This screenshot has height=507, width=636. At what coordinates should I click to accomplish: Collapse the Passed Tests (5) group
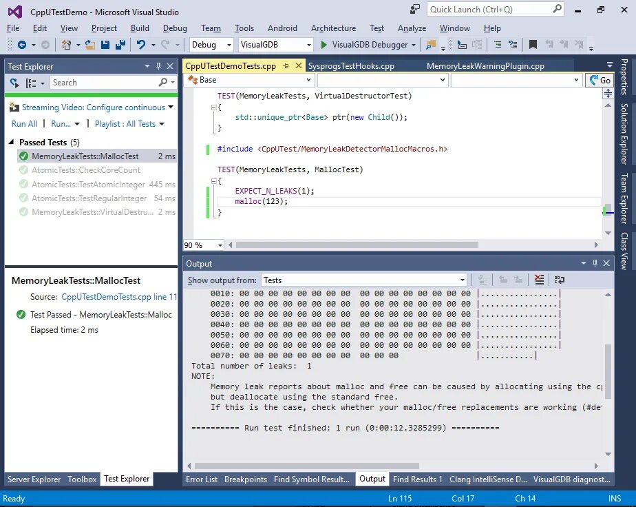[x=11, y=142]
